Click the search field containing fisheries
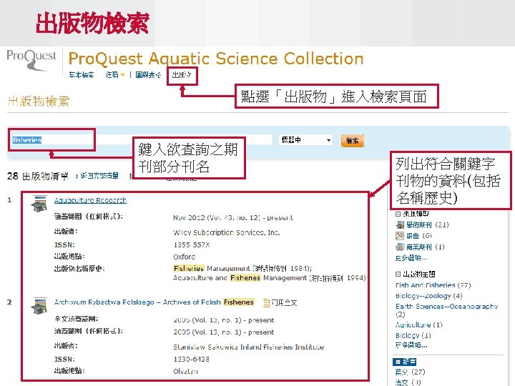 (x=141, y=140)
